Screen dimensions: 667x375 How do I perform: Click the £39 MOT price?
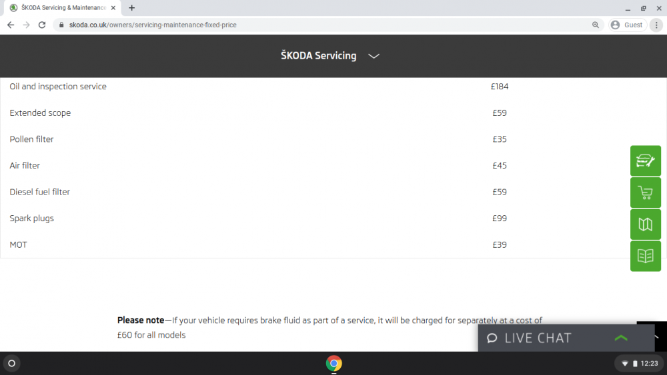tap(500, 244)
